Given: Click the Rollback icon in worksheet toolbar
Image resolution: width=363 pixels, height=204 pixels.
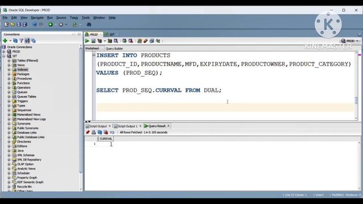Looking at the screenshot, I should pos(131,41).
